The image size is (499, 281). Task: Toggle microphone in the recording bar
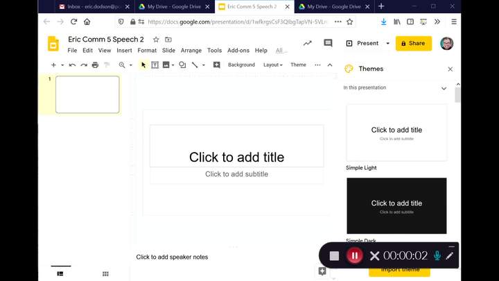point(437,255)
